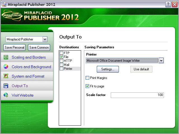The height and width of the screenshot is (134, 179).
Task: Check the Print Margins option
Action: [x=88, y=78]
